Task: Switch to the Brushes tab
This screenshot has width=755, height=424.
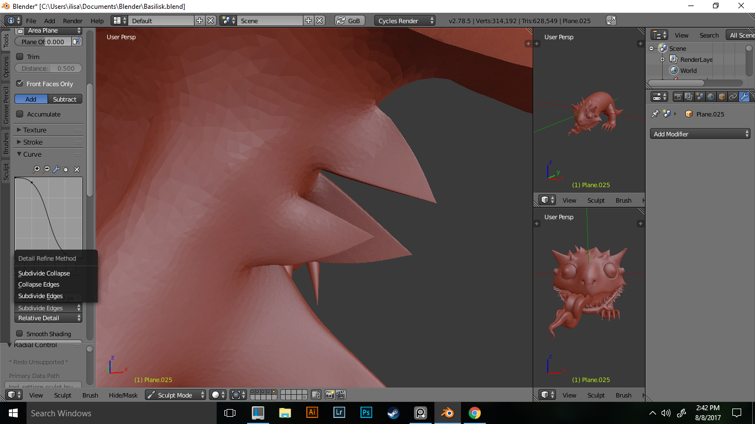Action: click(x=6, y=143)
